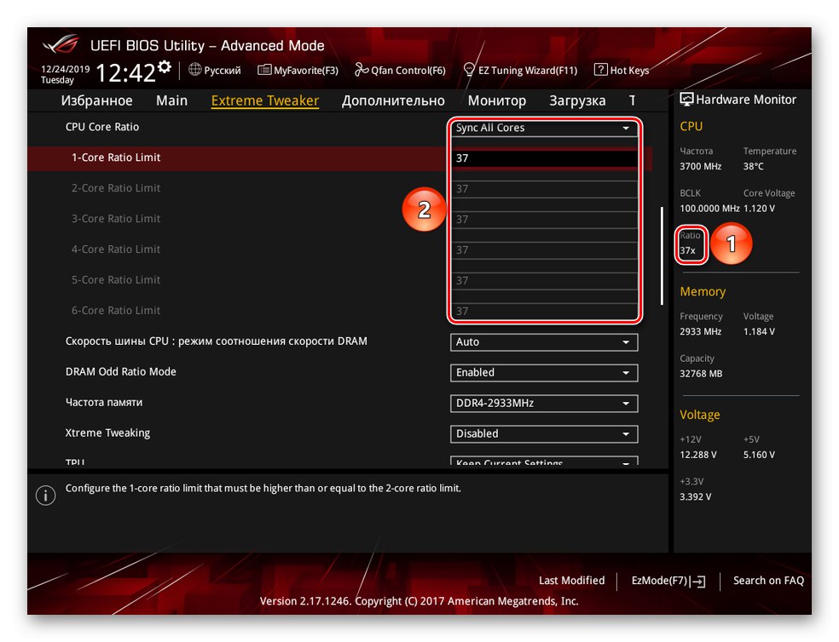Click Search on FAQ link
This screenshot has height=642, width=839.
(x=768, y=581)
